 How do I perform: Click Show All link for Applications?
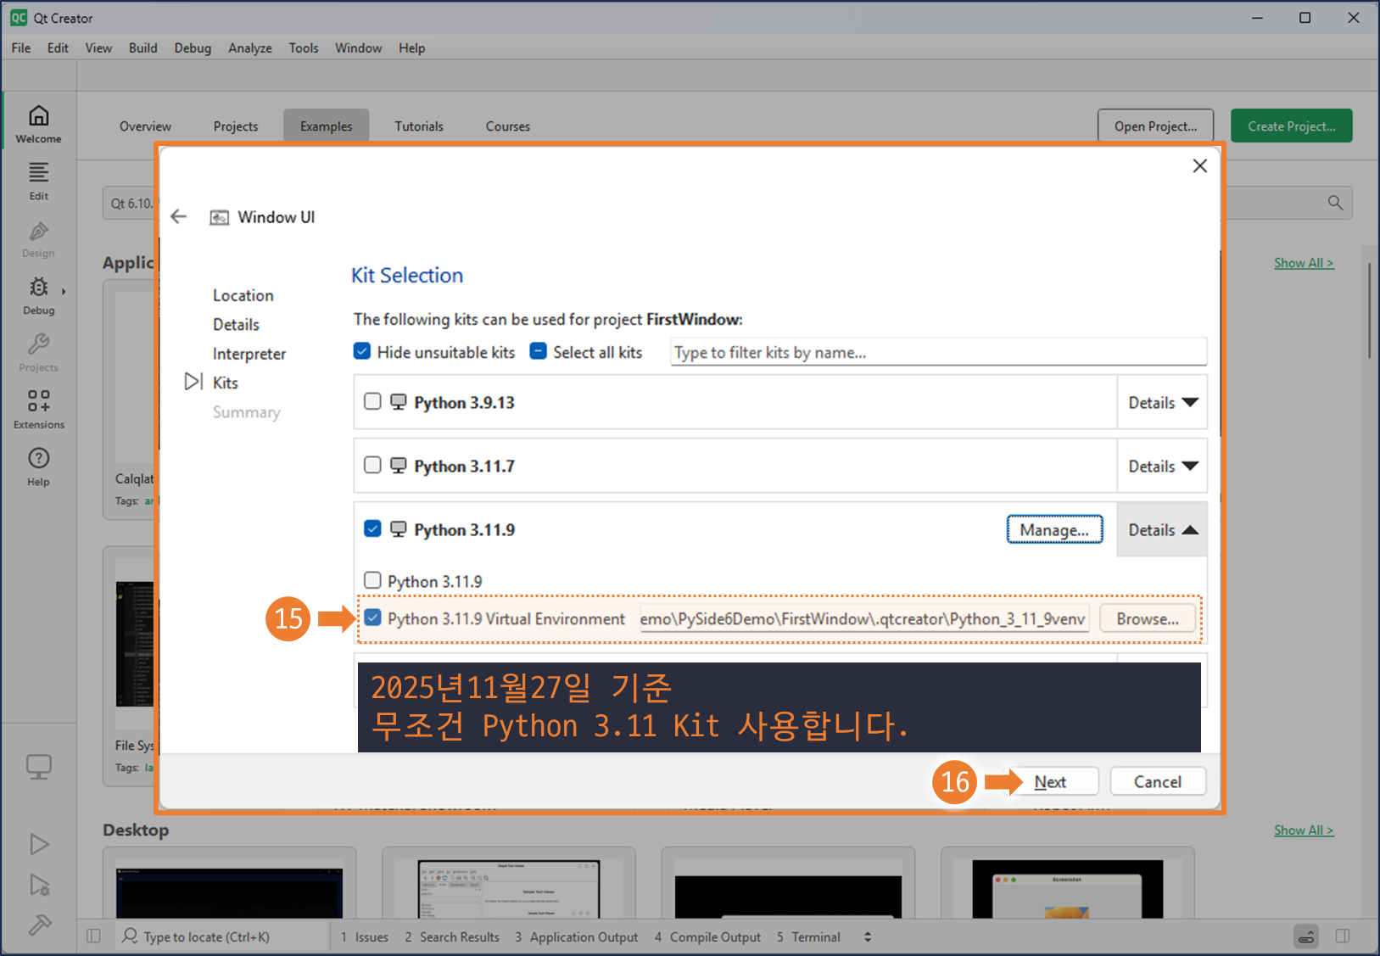[1304, 263]
